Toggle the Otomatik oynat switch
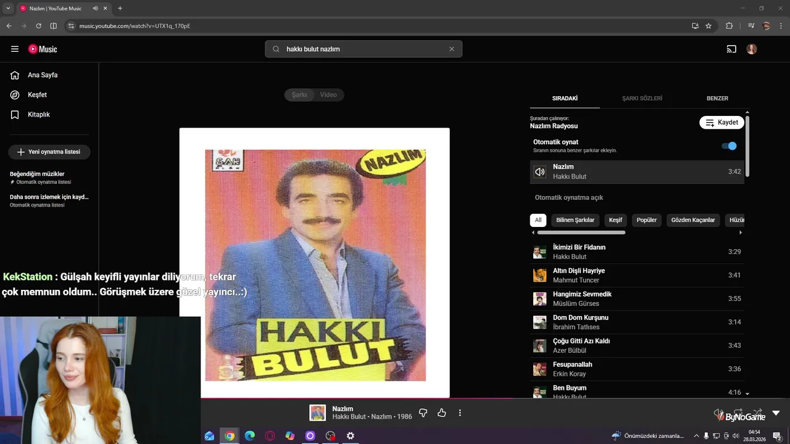 (729, 146)
